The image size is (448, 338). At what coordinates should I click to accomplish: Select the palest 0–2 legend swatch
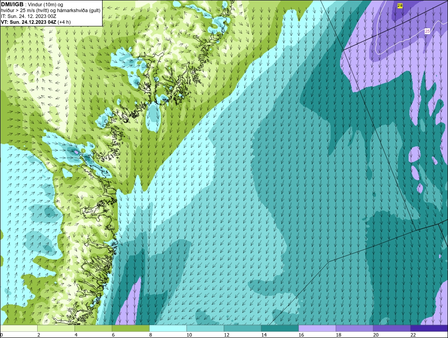[18, 328]
